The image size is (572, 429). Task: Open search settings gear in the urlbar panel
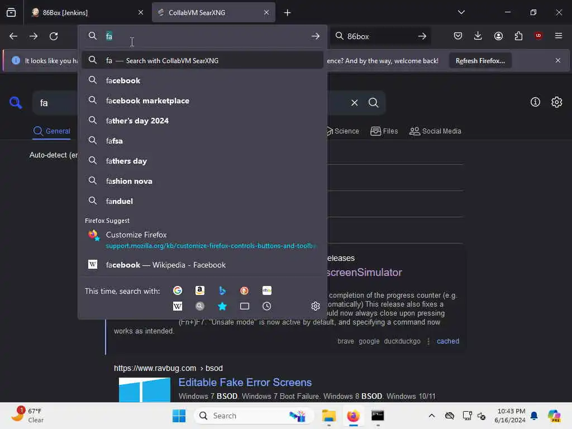point(316,306)
